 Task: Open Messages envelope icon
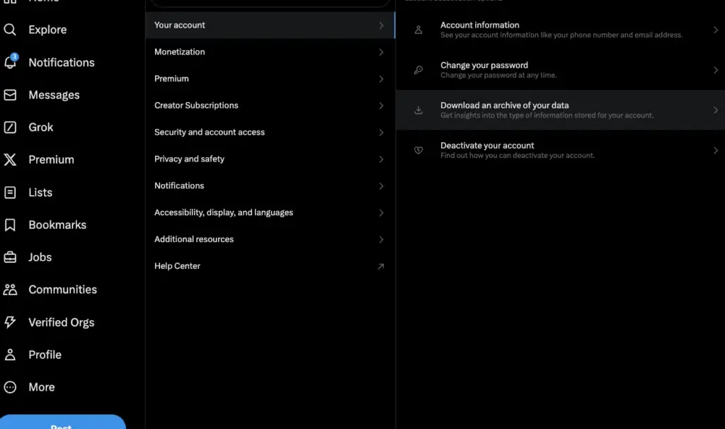click(10, 95)
